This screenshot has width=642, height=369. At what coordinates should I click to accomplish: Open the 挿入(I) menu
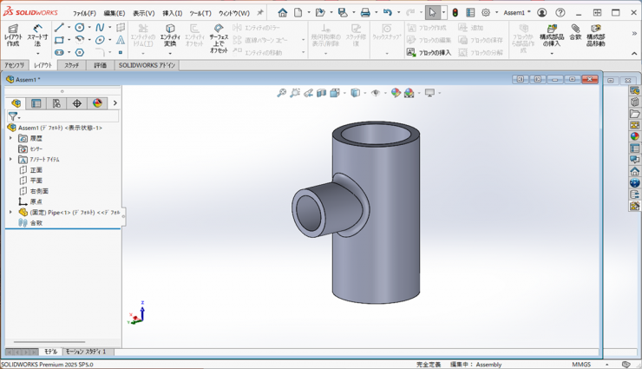(173, 13)
